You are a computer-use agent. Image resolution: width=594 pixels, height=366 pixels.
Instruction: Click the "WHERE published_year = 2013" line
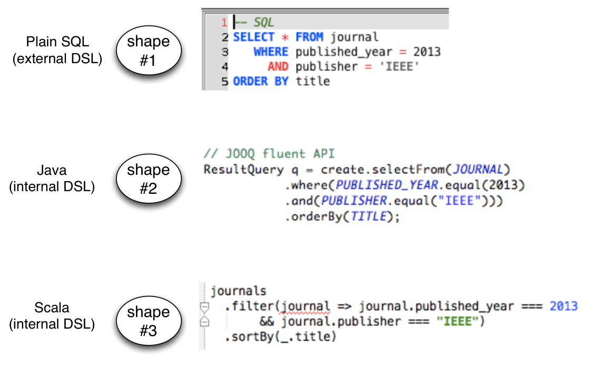347,52
